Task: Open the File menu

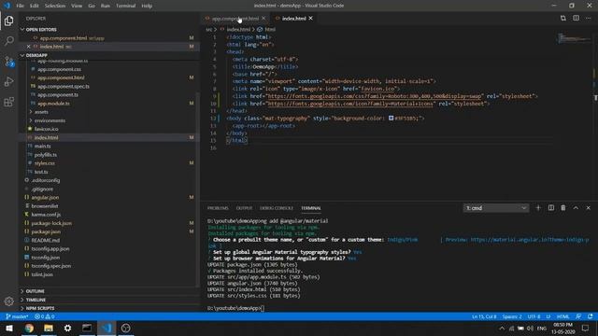Action: click(21, 6)
